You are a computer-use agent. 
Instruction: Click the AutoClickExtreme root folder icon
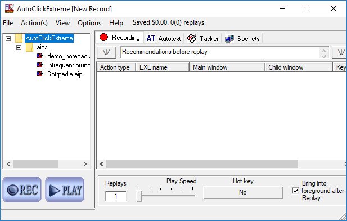point(19,38)
